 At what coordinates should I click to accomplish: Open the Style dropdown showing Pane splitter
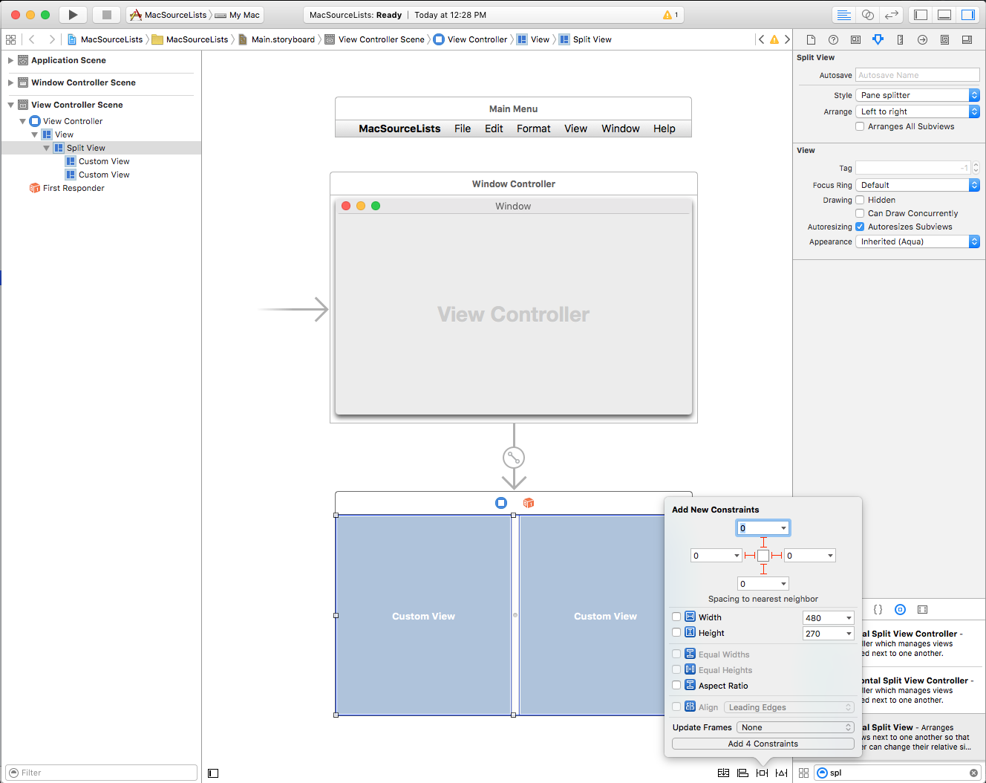918,94
